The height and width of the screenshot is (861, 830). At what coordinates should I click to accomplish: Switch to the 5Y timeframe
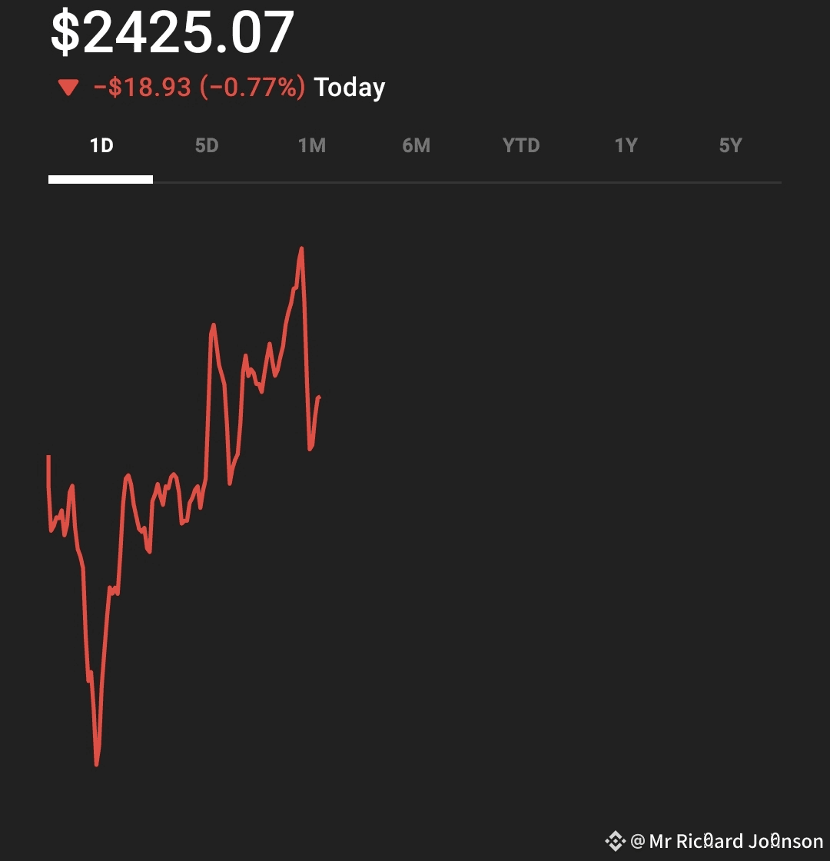click(731, 145)
